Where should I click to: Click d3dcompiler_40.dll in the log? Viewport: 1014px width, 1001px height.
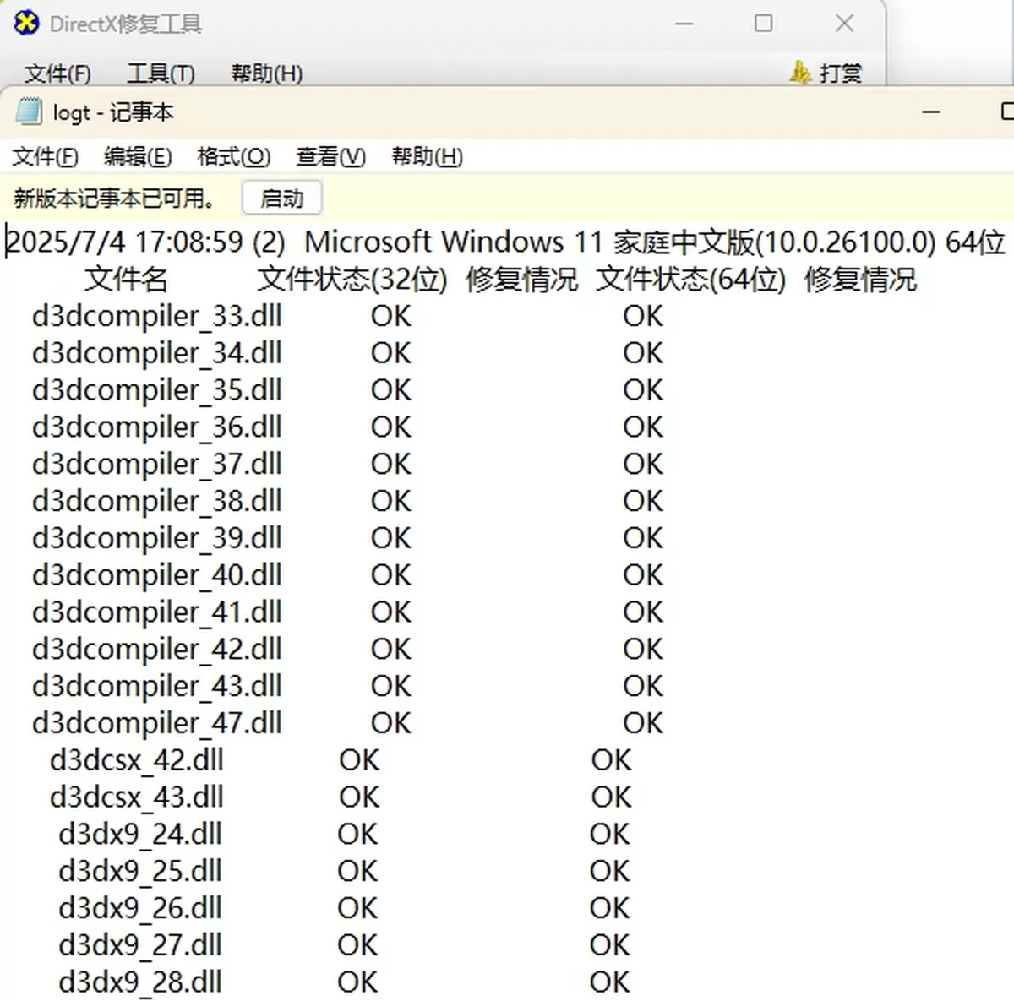(157, 575)
